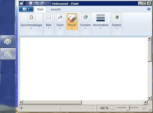The image size is (153, 113).
Task: Click the zoom slider handle
Action: 128,108
